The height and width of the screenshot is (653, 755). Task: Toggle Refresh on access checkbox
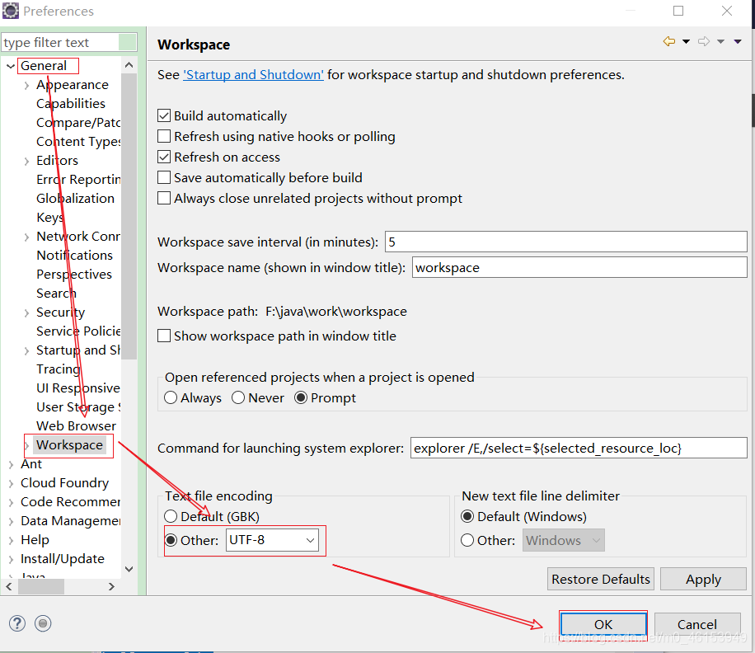(x=164, y=157)
